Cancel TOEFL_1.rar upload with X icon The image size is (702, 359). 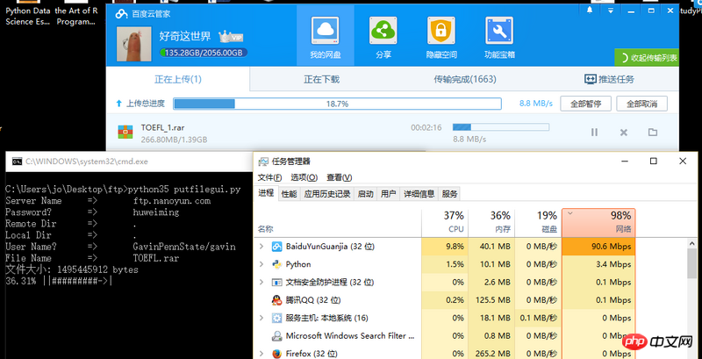(x=623, y=133)
